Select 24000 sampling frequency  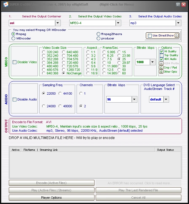click(43, 106)
